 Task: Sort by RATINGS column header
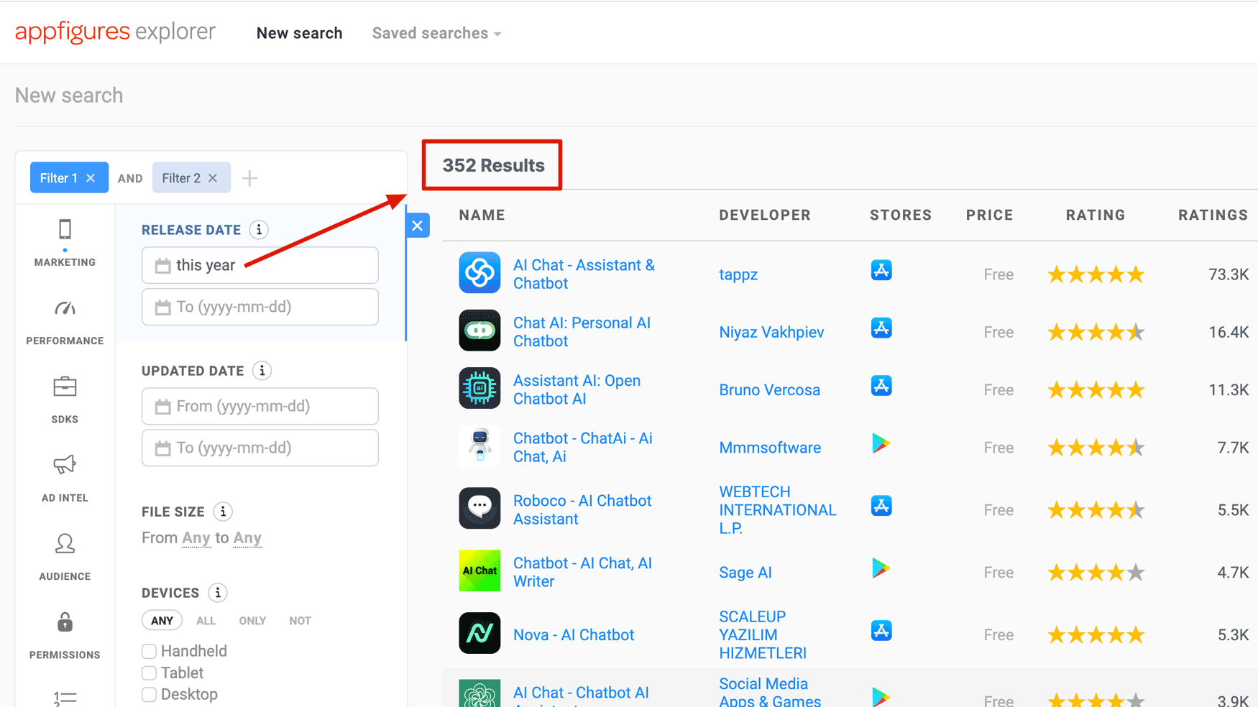(1213, 215)
